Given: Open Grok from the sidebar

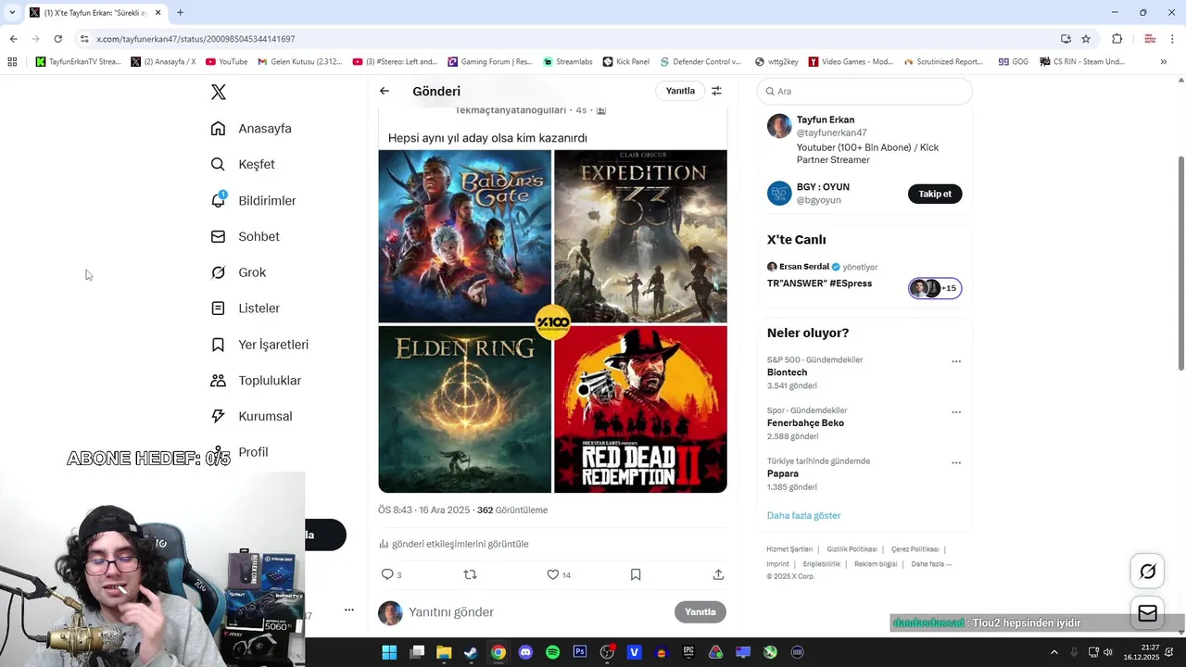Looking at the screenshot, I should click(238, 272).
